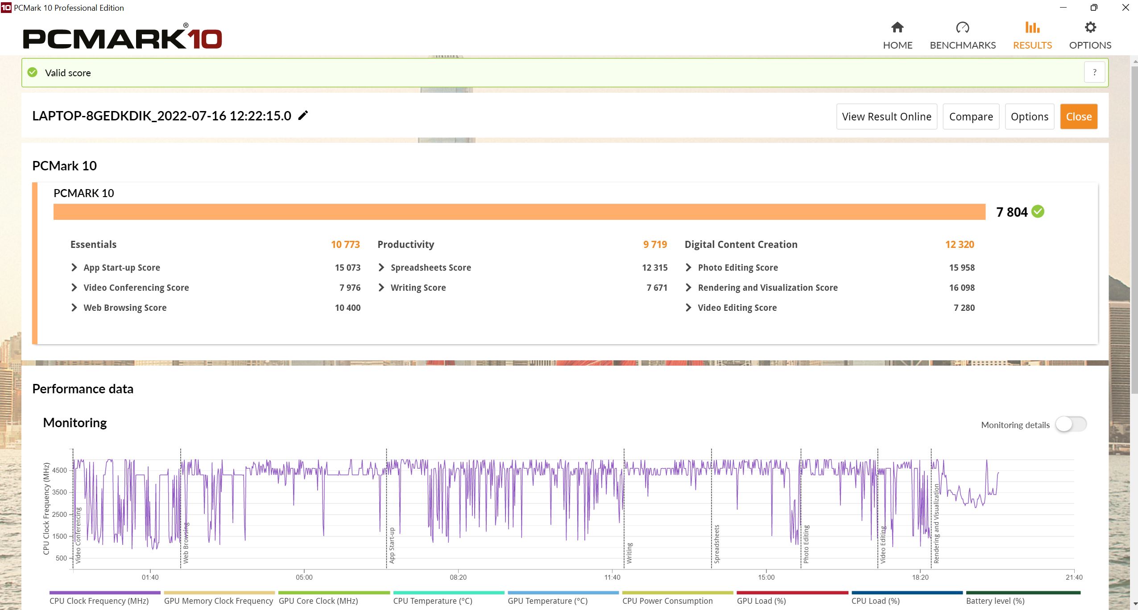This screenshot has height=610, width=1138.
Task: Maximize/restore the PCMark window
Action: pos(1094,8)
